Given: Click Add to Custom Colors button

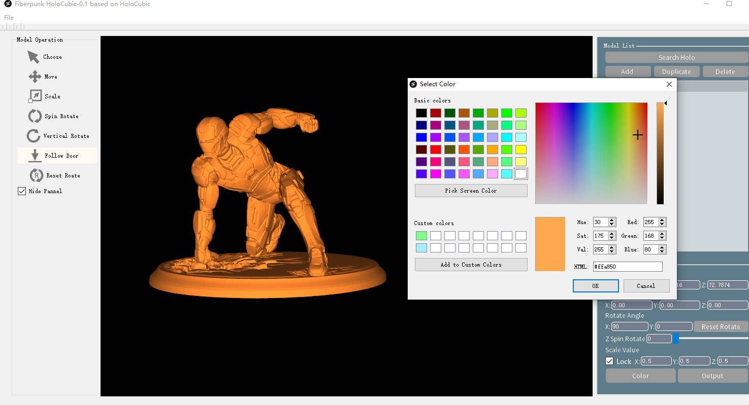Looking at the screenshot, I should [x=471, y=265].
